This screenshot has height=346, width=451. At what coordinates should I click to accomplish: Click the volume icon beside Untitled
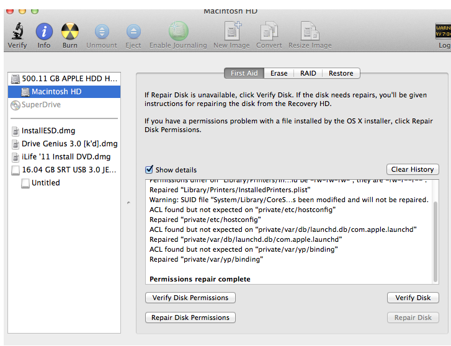tap(25, 183)
